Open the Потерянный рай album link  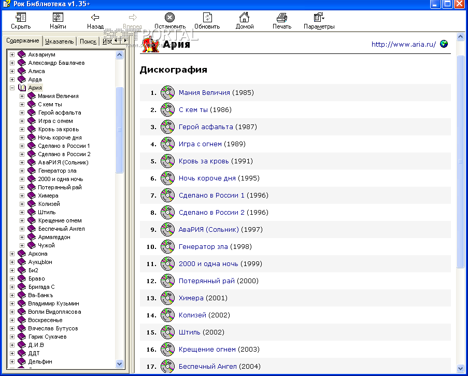pyautogui.click(x=207, y=281)
